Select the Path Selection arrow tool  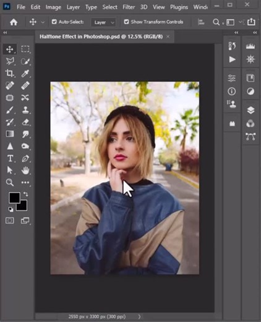coord(10,170)
